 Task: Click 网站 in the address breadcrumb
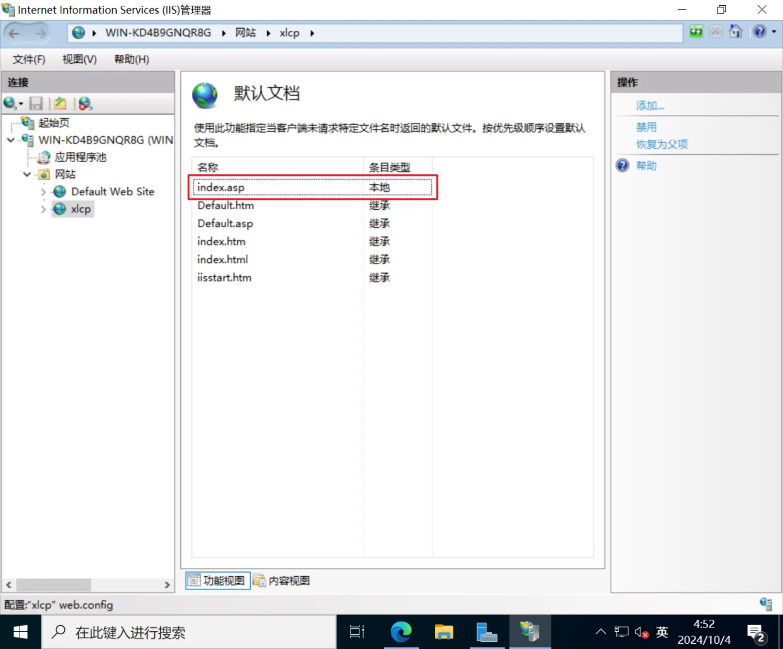click(x=245, y=33)
